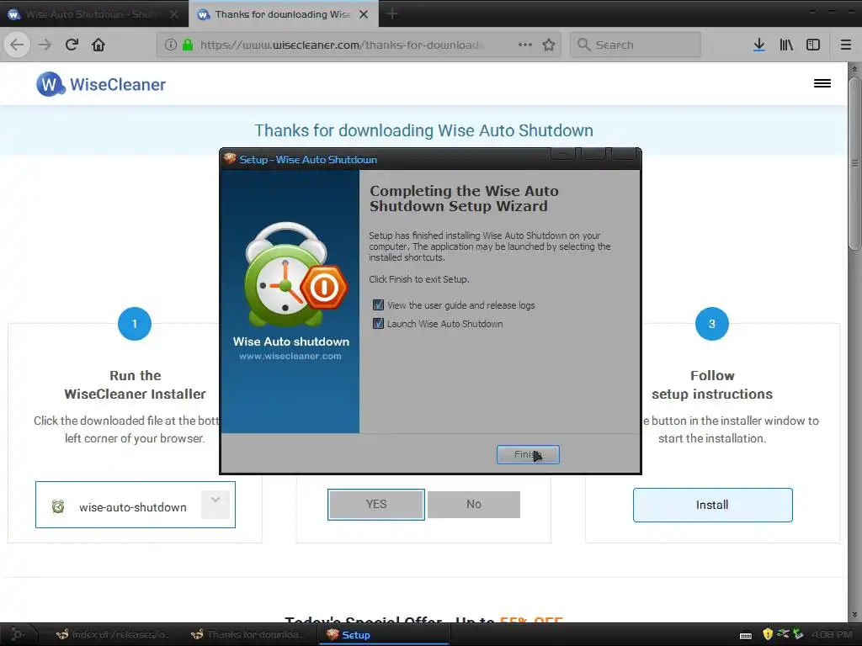Click the green tray icon next to the clock
Image resolution: width=862 pixels, height=646 pixels.
click(x=798, y=634)
